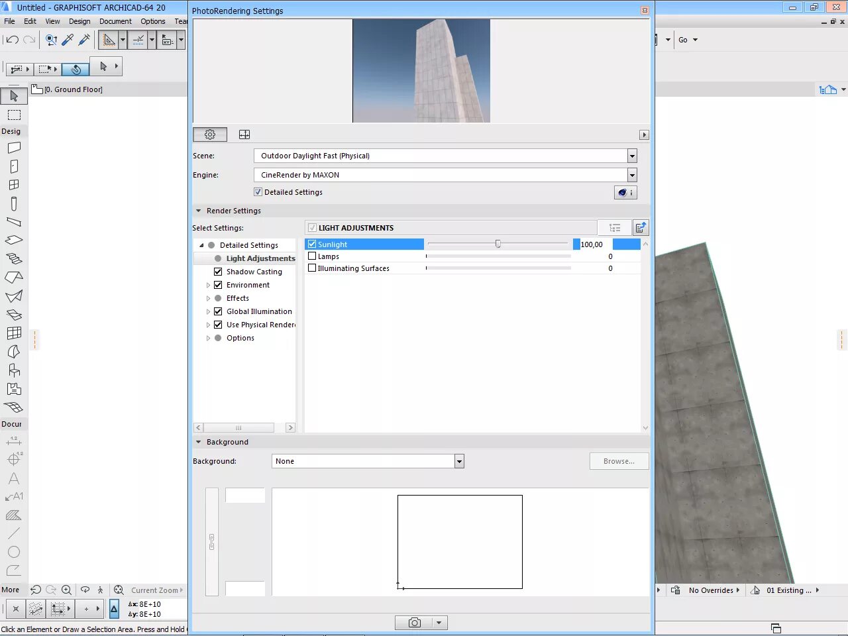The width and height of the screenshot is (848, 636).
Task: Click the Browse... button
Action: tap(619, 461)
